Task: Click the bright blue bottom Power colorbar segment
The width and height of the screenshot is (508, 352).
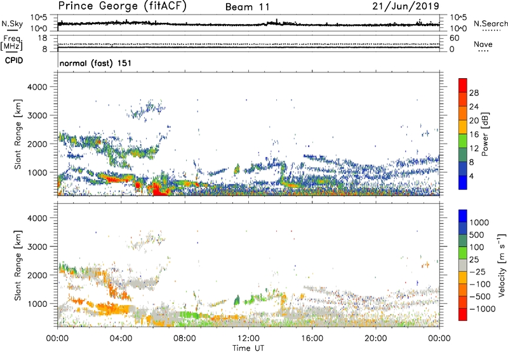Action: (x=463, y=182)
